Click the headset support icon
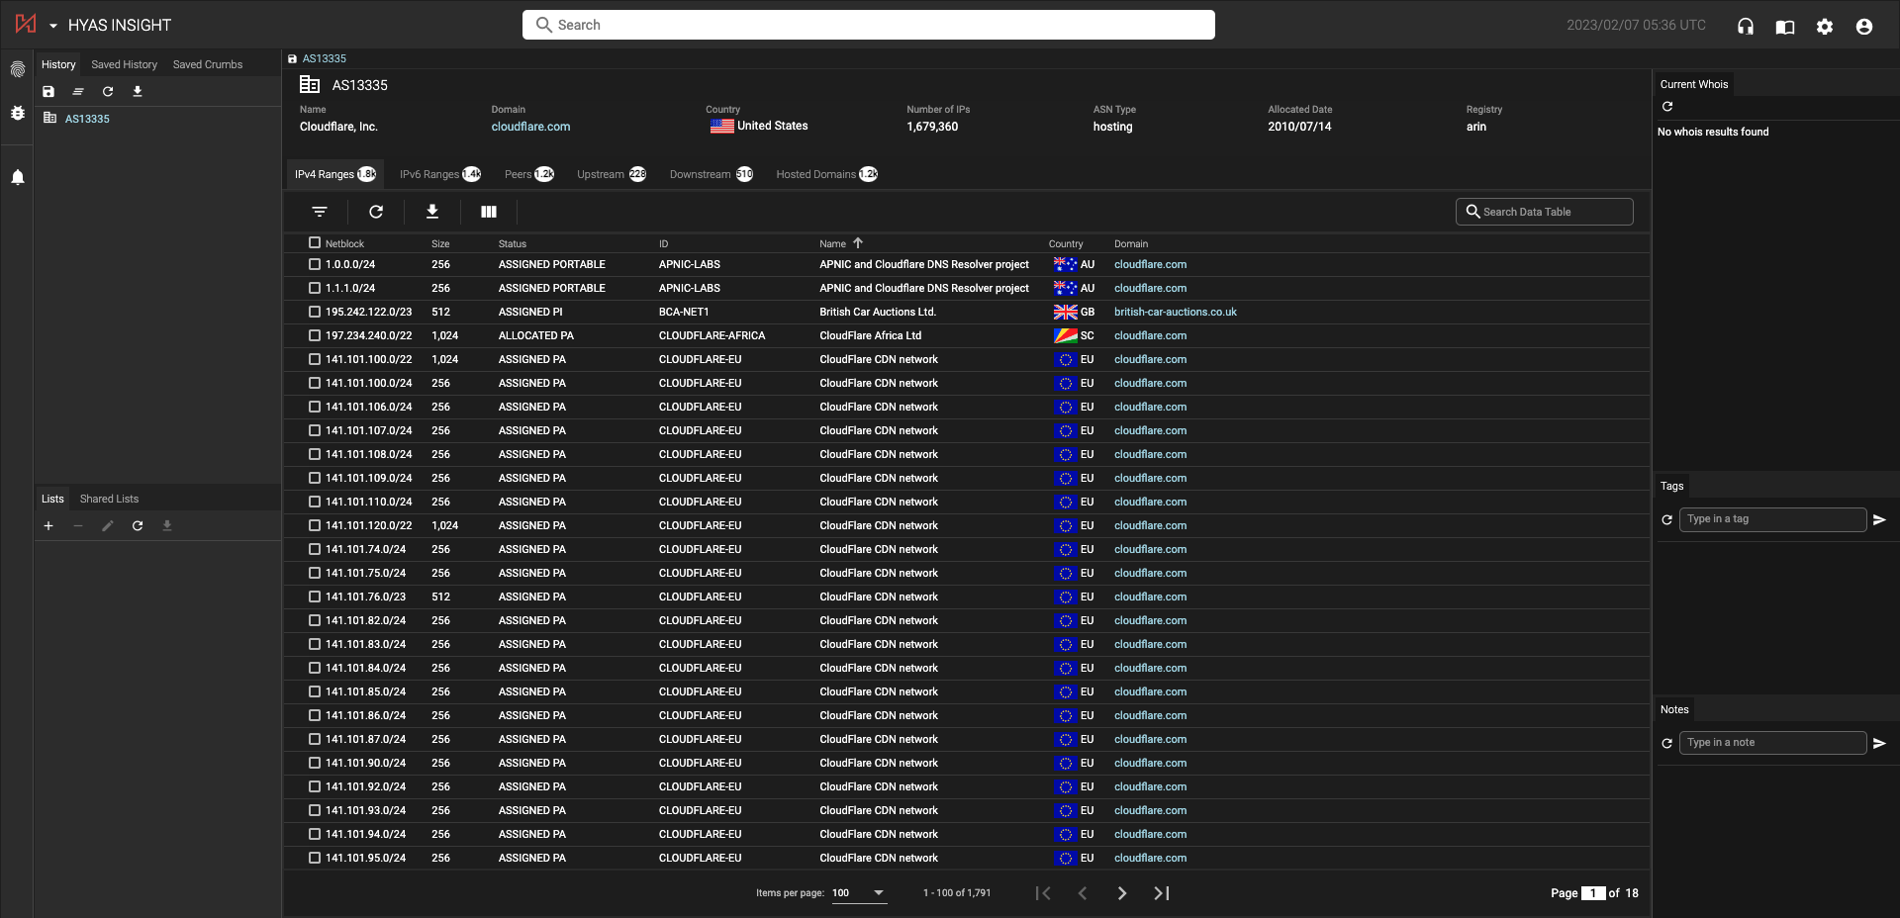Screen dimensions: 1900x918 click(1746, 27)
